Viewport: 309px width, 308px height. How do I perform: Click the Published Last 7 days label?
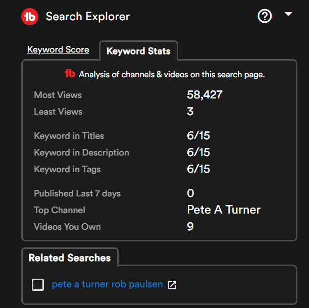[x=77, y=193]
